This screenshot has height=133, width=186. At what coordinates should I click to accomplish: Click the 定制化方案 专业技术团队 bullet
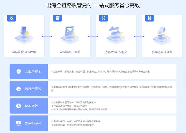73,125
